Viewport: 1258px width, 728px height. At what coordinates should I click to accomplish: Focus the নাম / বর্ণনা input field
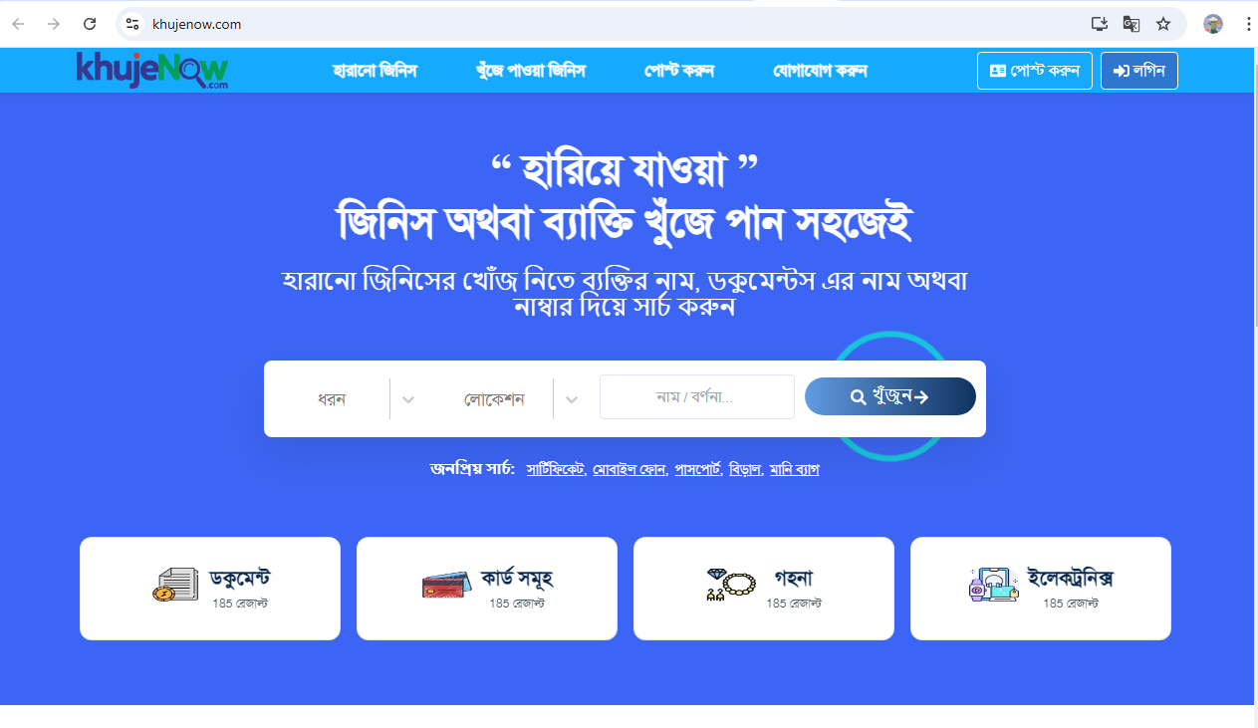[697, 397]
